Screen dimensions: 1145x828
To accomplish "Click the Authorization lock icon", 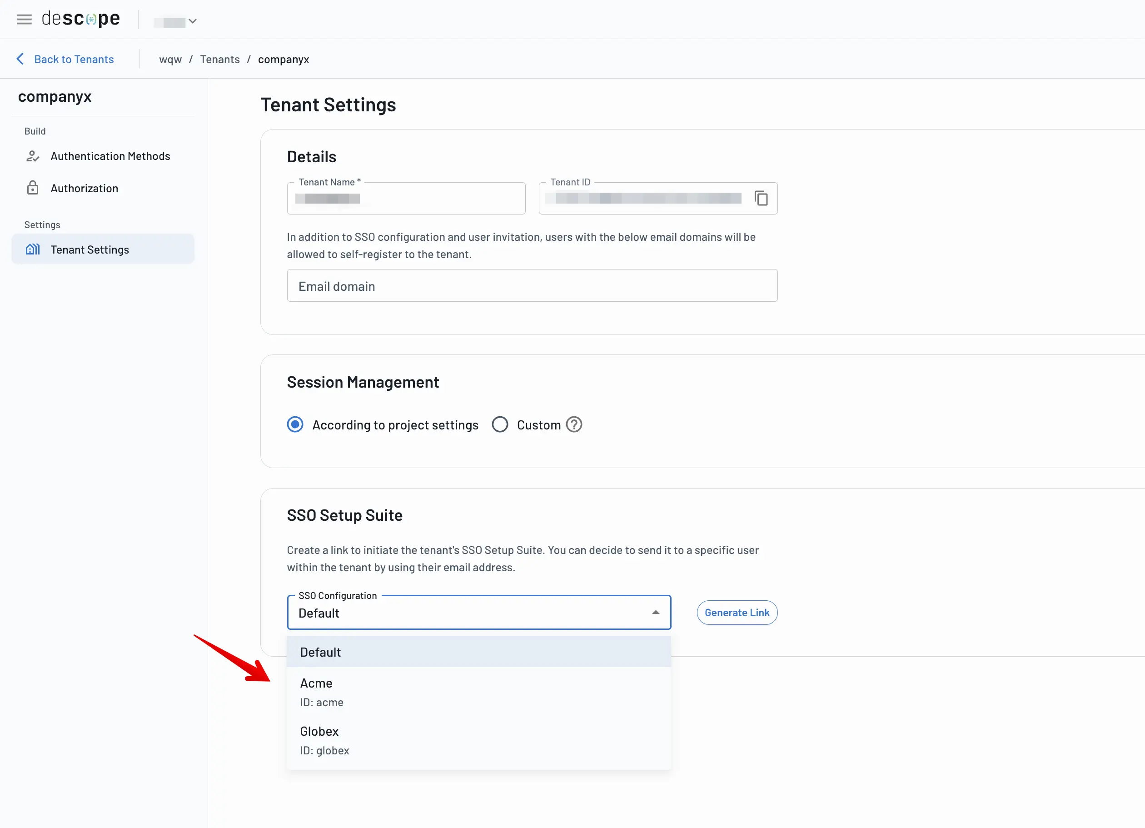I will click(x=32, y=188).
